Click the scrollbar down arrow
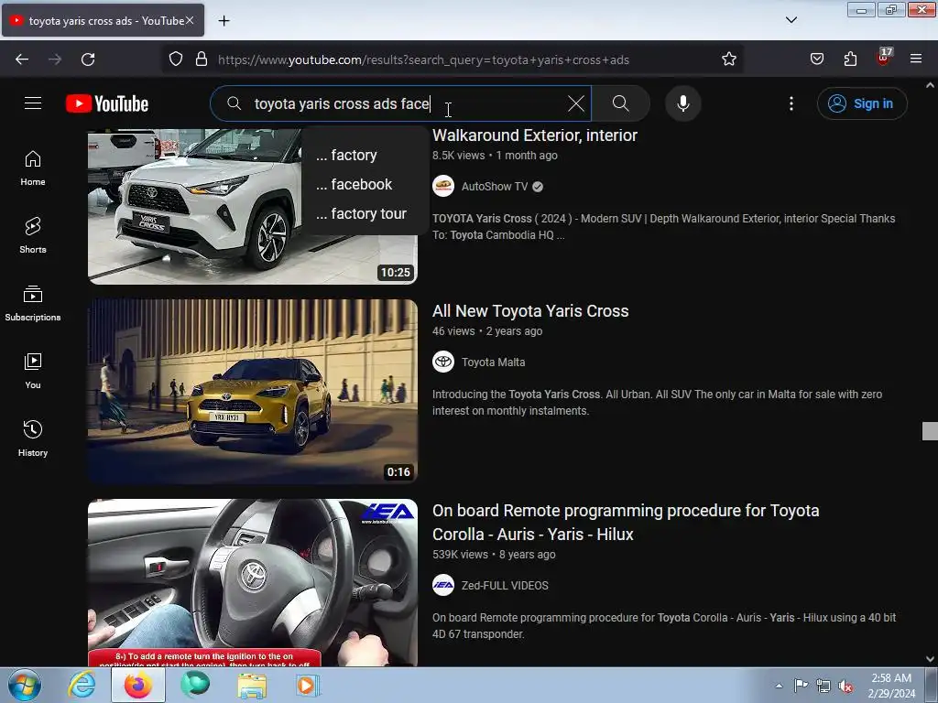 coord(931,659)
